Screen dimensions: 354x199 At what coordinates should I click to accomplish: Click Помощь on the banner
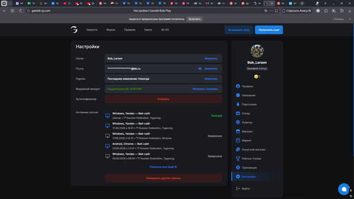pyautogui.click(x=339, y=19)
